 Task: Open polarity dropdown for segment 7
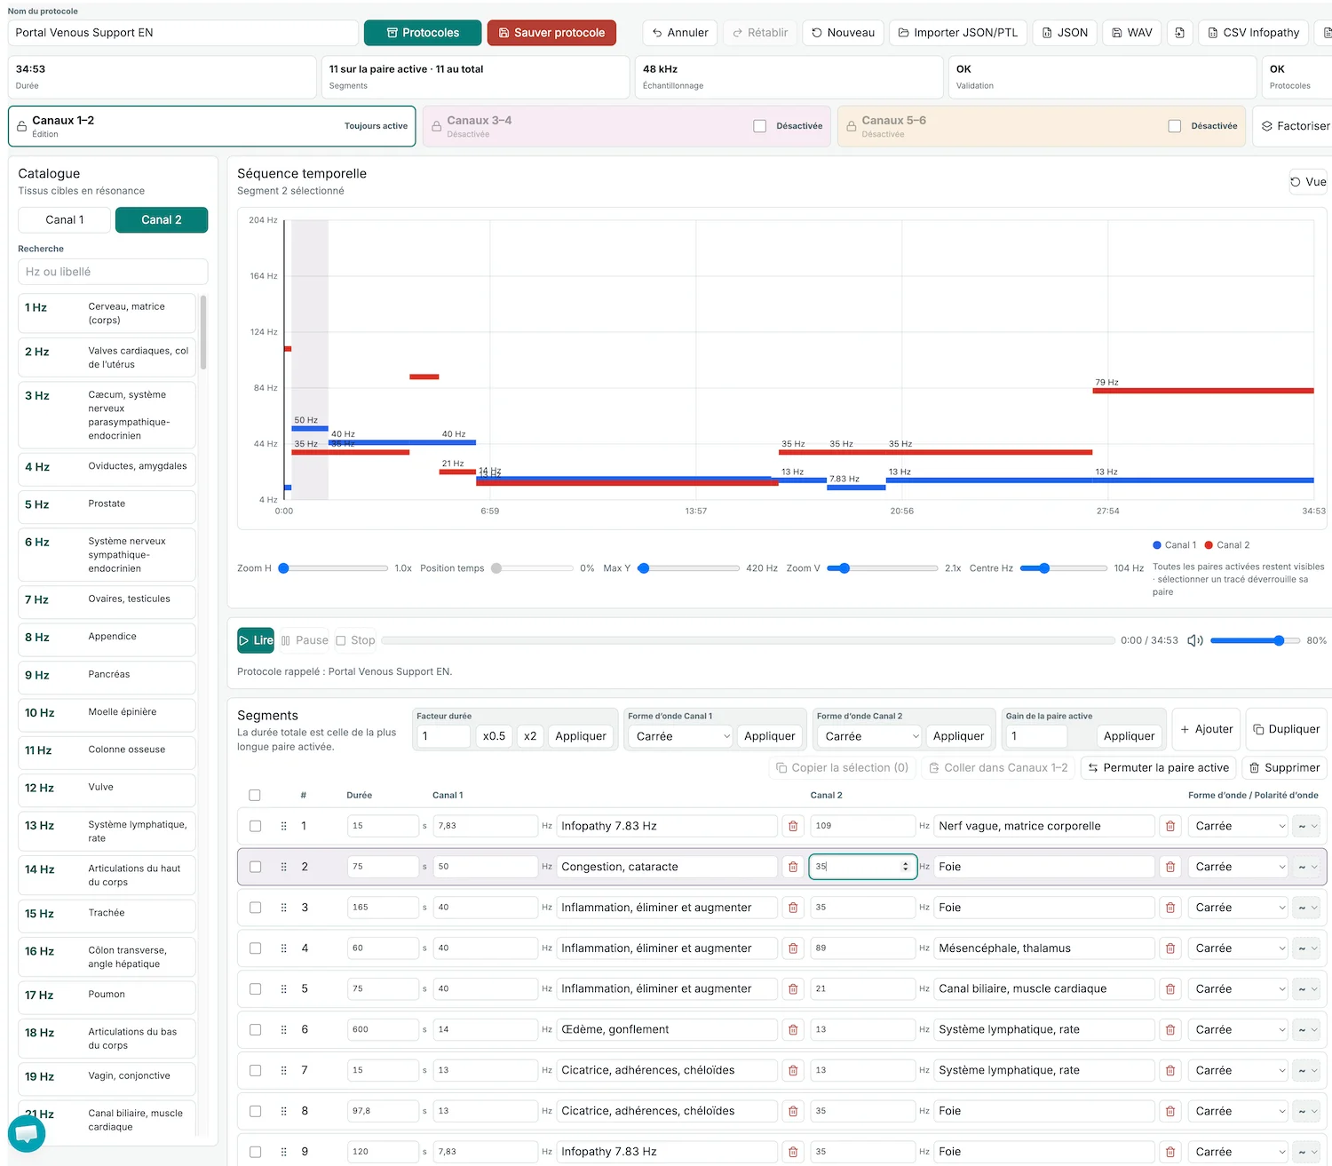point(1306,1070)
